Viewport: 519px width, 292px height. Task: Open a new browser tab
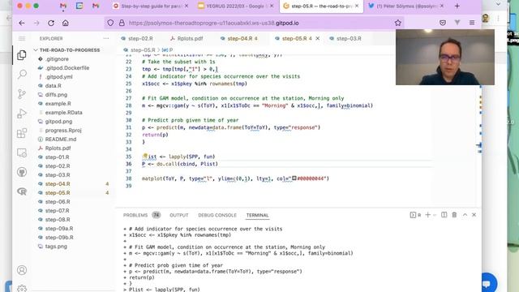point(457,6)
